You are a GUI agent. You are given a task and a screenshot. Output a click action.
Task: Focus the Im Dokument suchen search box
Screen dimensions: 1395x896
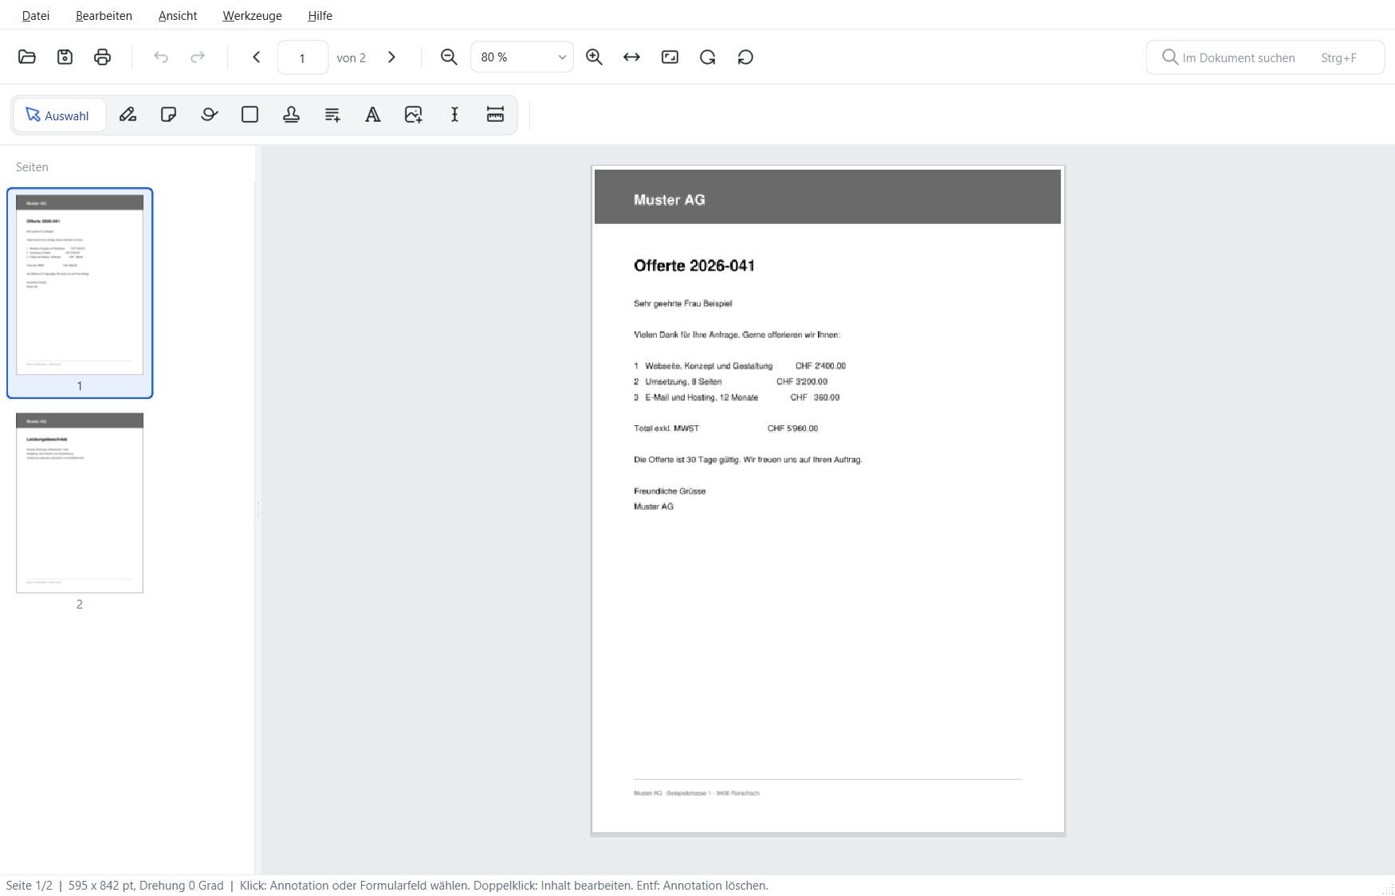(1265, 57)
